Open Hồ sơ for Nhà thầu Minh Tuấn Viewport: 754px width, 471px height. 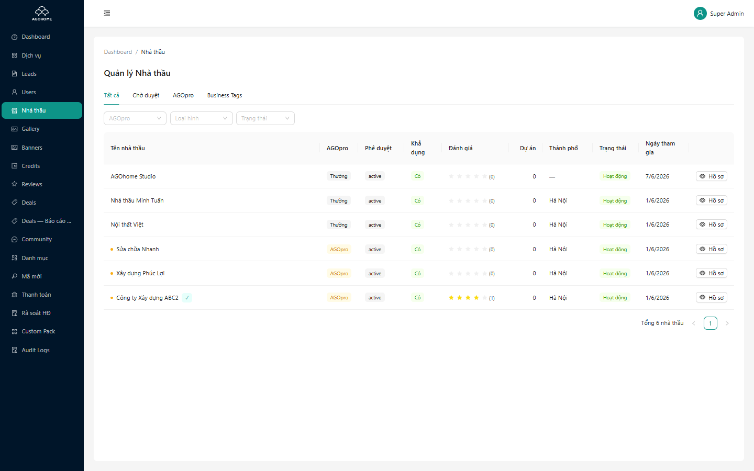tap(712, 200)
